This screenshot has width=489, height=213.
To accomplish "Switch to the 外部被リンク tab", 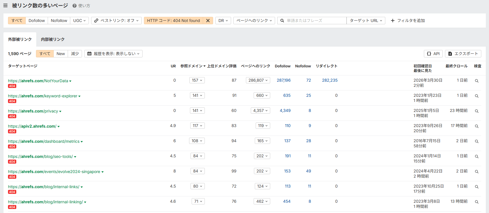I will tap(20, 39).
